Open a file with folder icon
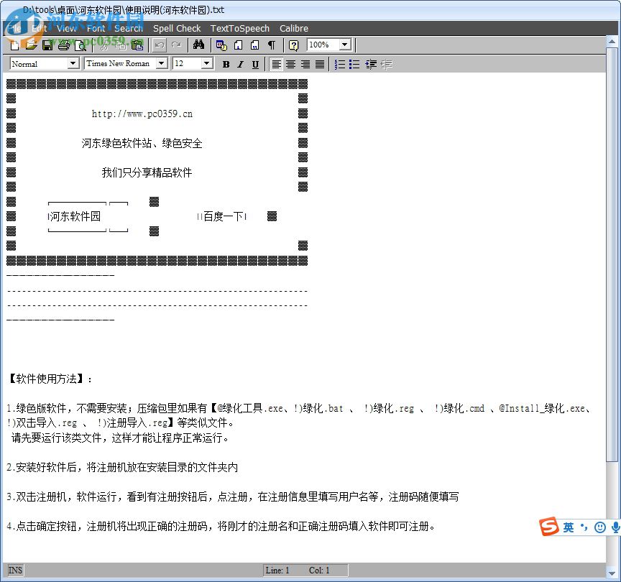This screenshot has width=621, height=582. tap(31, 45)
